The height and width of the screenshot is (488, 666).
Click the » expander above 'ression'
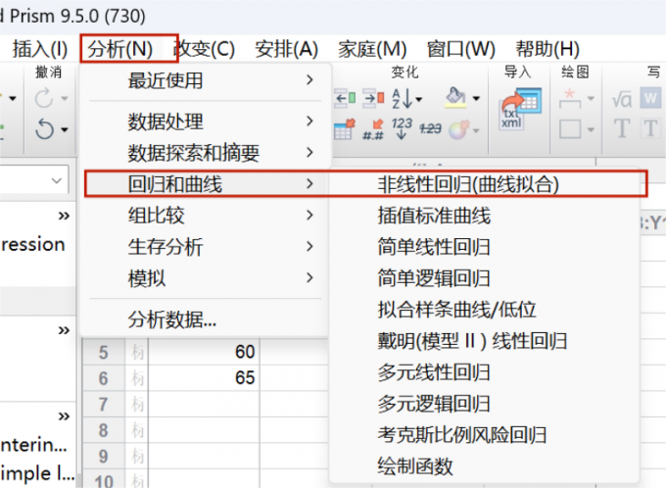(x=64, y=216)
